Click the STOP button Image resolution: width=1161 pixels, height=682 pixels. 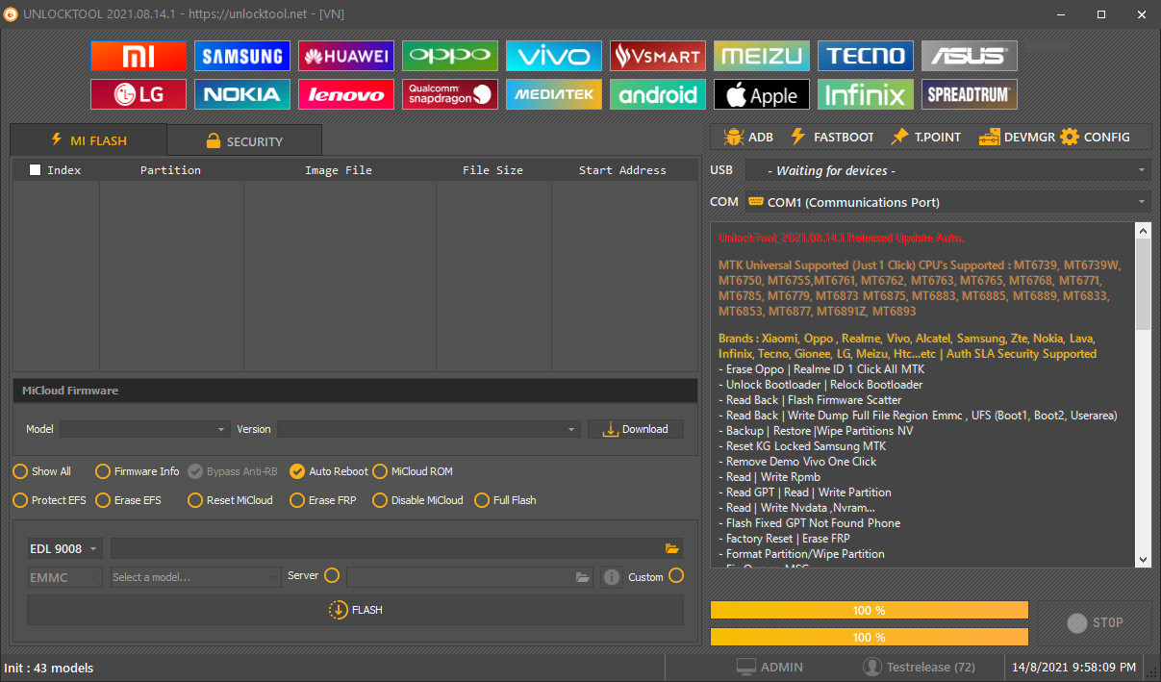[1095, 622]
